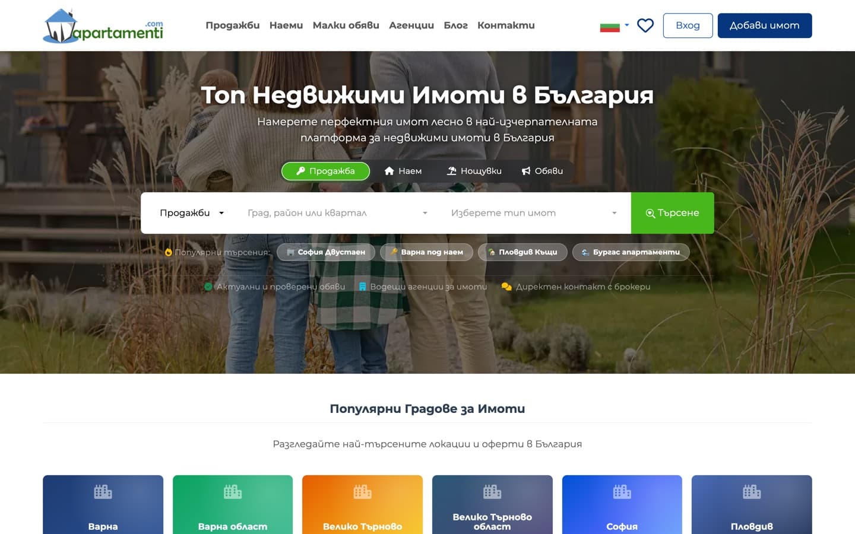
Task: Click the Директен контакт с брокери text
Action: tap(583, 287)
